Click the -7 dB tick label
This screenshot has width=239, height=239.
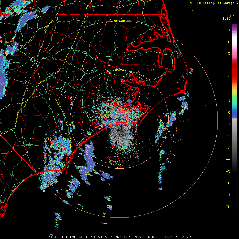coord(228,195)
